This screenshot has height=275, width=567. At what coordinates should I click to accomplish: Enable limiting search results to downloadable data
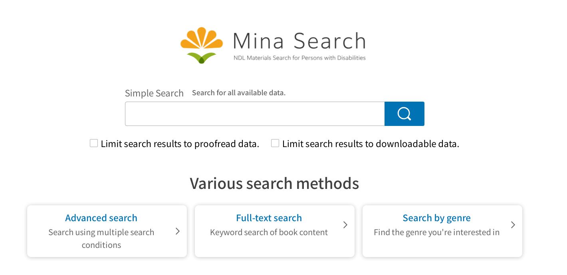coord(275,143)
